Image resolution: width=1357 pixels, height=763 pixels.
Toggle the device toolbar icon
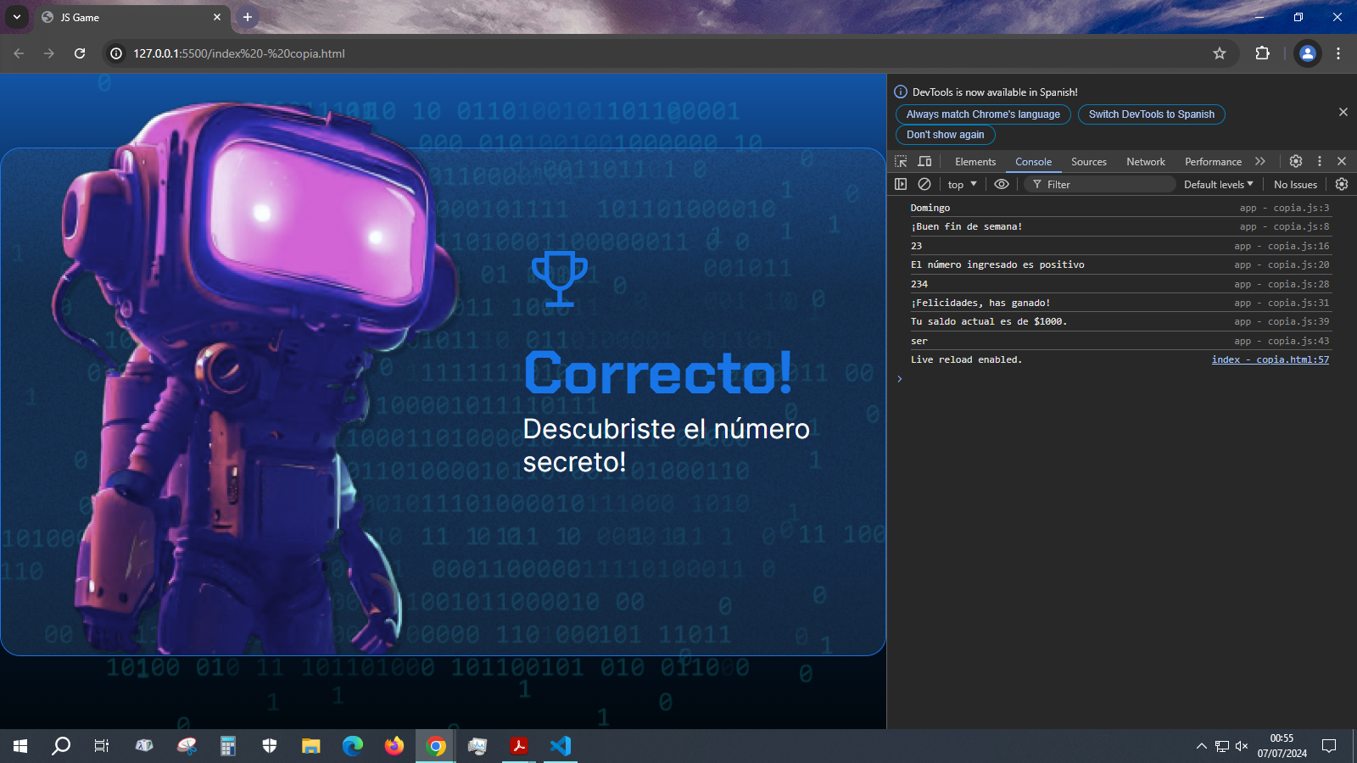point(924,161)
